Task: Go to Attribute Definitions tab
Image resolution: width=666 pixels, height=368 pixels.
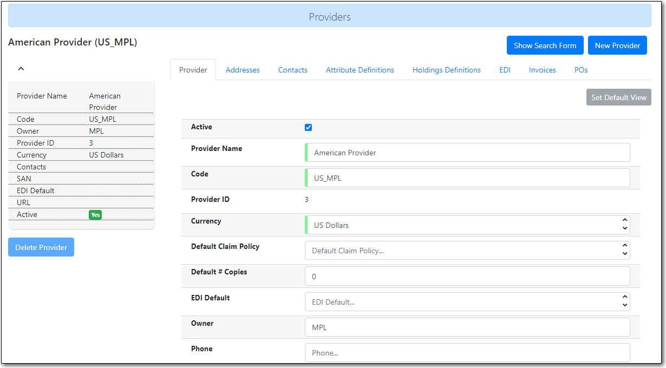Action: (x=360, y=70)
